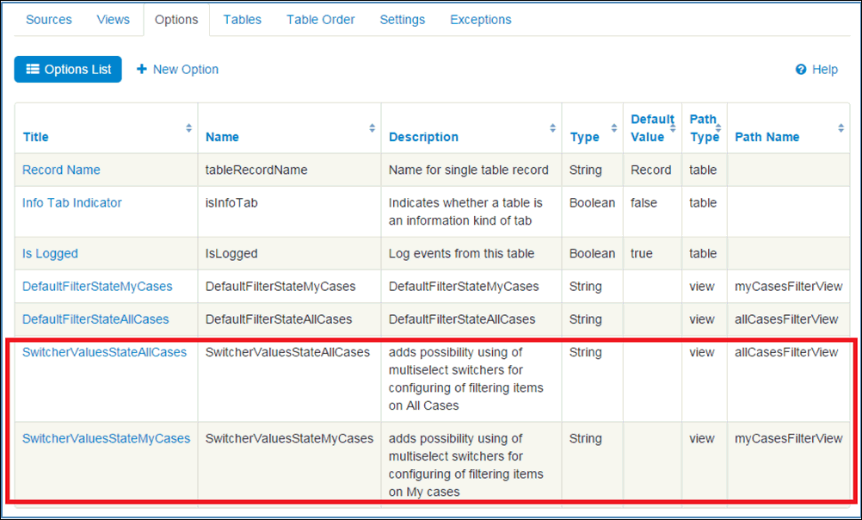Select the DefaultFilterStateMyCases title link
This screenshot has height=520, width=862.
pyautogui.click(x=97, y=287)
